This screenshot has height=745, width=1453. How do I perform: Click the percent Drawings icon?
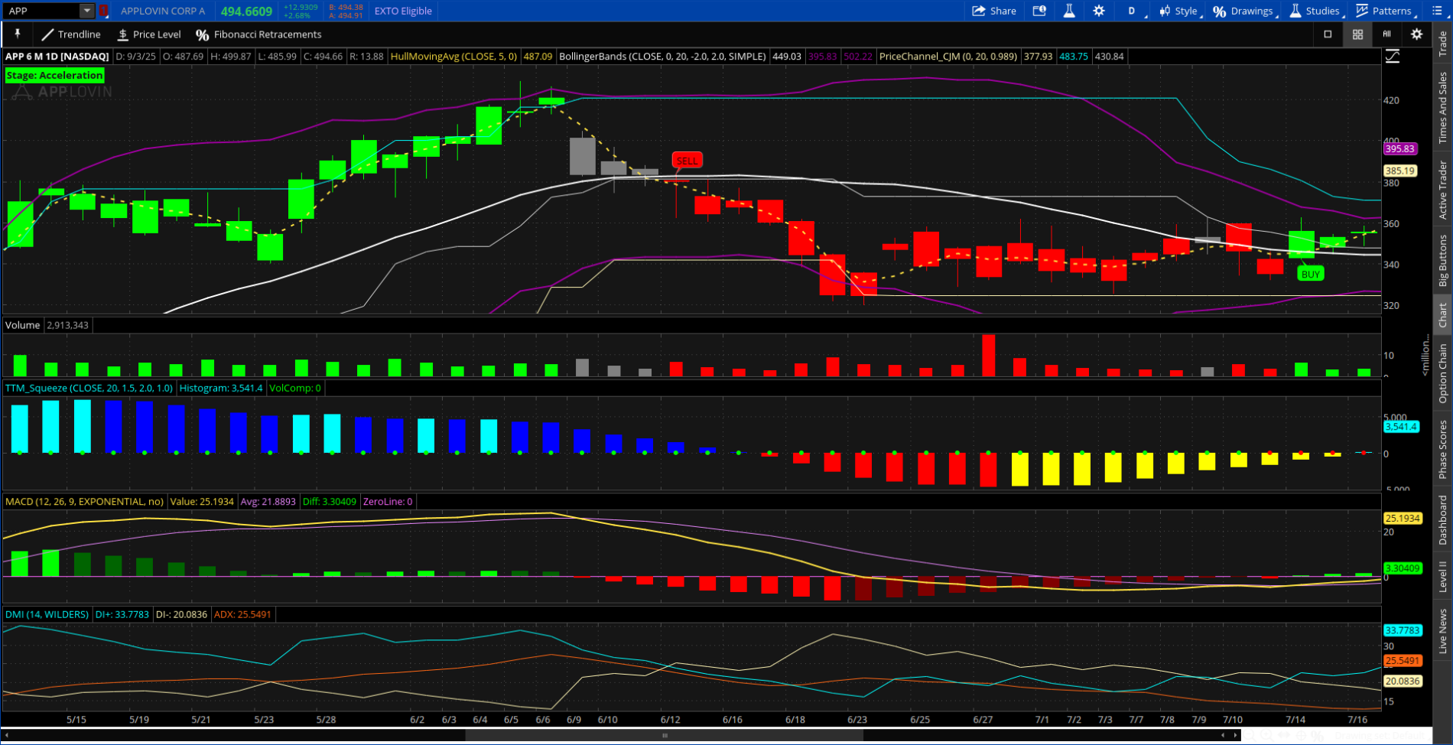[1220, 11]
